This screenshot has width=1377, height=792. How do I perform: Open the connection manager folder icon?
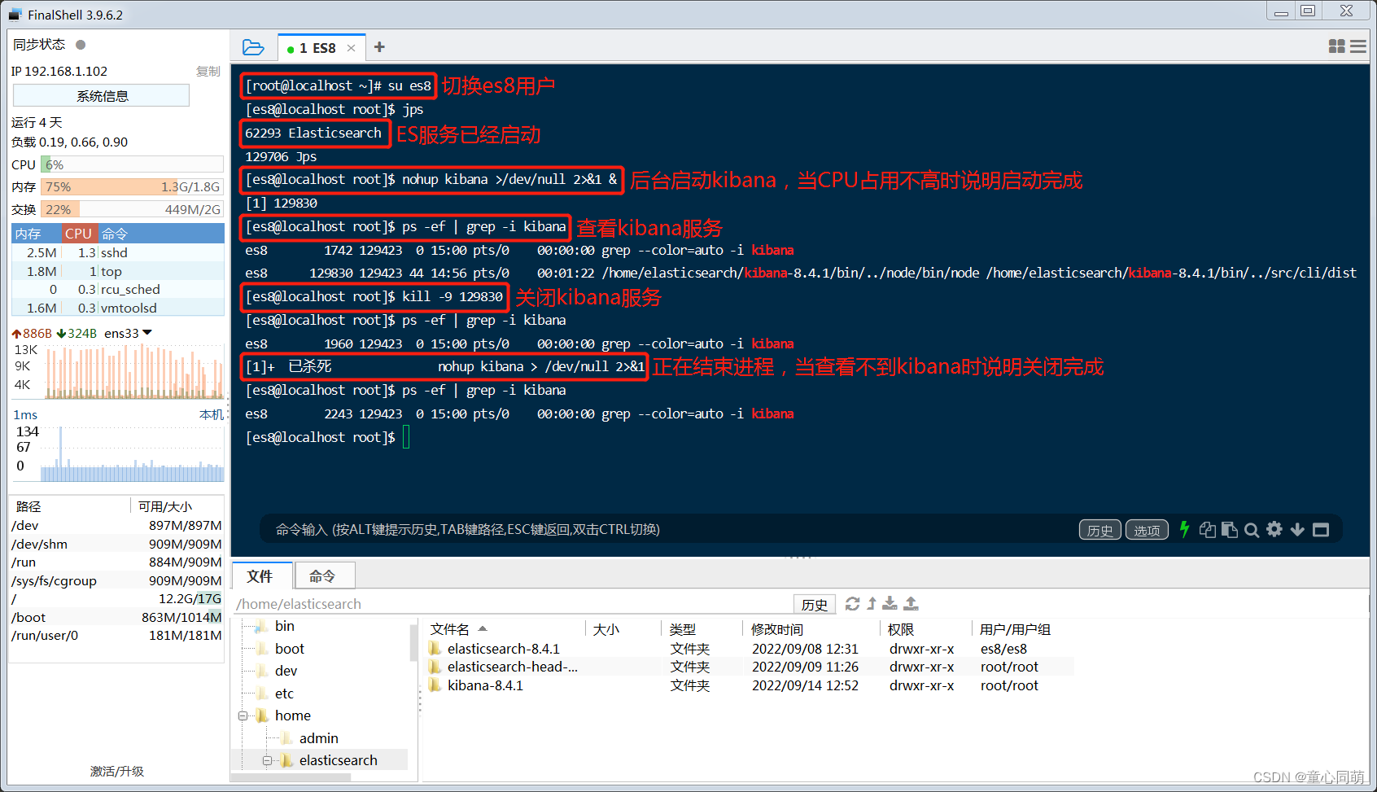(x=253, y=47)
